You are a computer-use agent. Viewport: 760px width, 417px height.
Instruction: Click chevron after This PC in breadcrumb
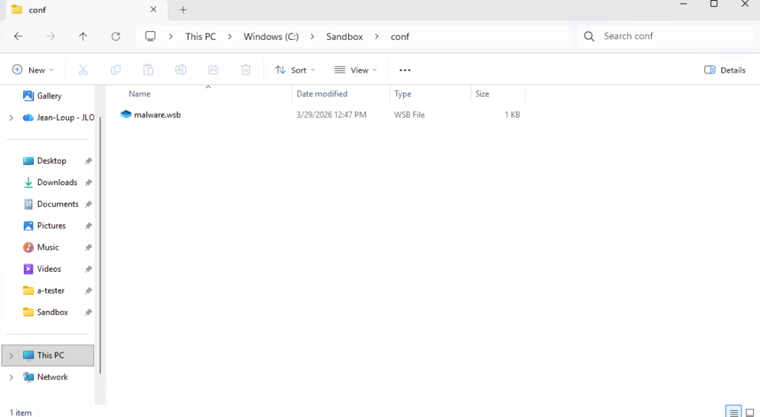point(230,37)
